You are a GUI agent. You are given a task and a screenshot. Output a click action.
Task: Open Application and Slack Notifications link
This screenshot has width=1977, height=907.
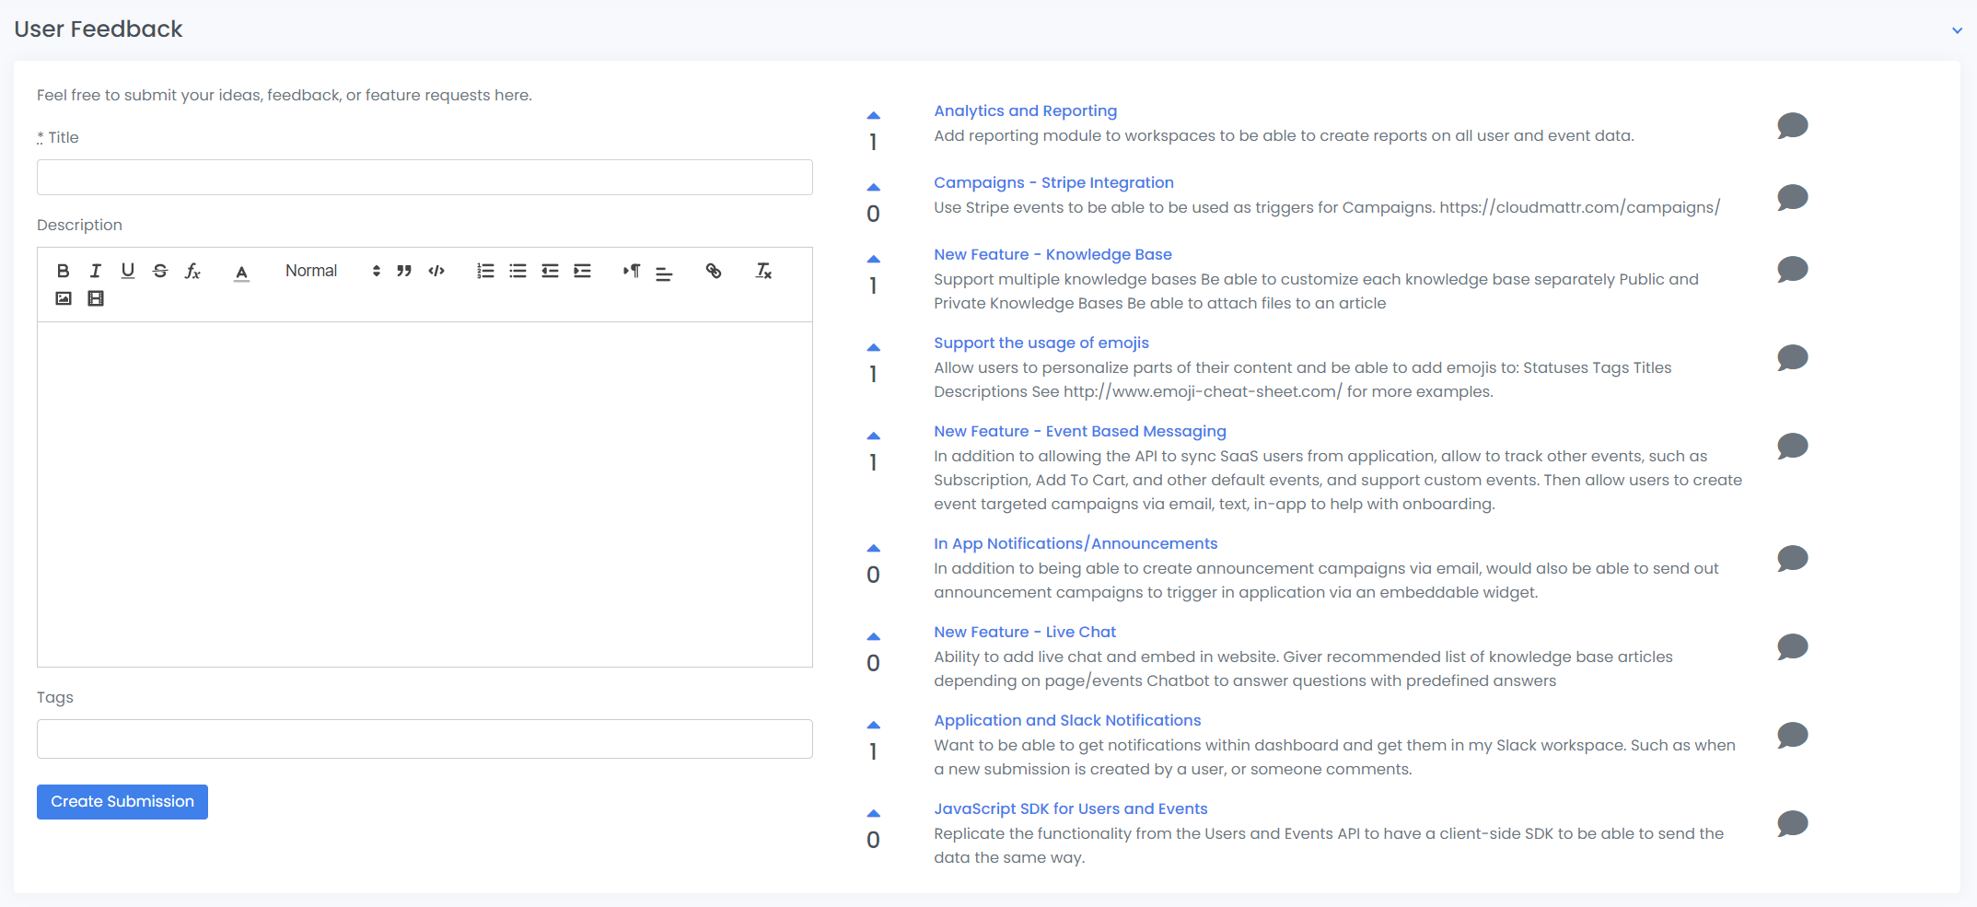(x=1067, y=720)
